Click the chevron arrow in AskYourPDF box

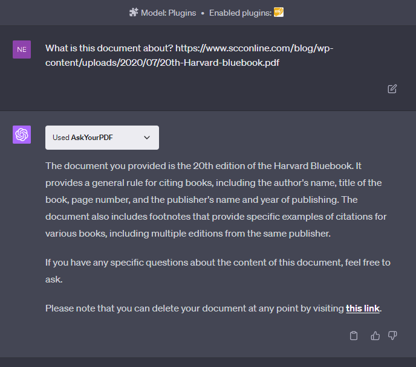(x=147, y=138)
